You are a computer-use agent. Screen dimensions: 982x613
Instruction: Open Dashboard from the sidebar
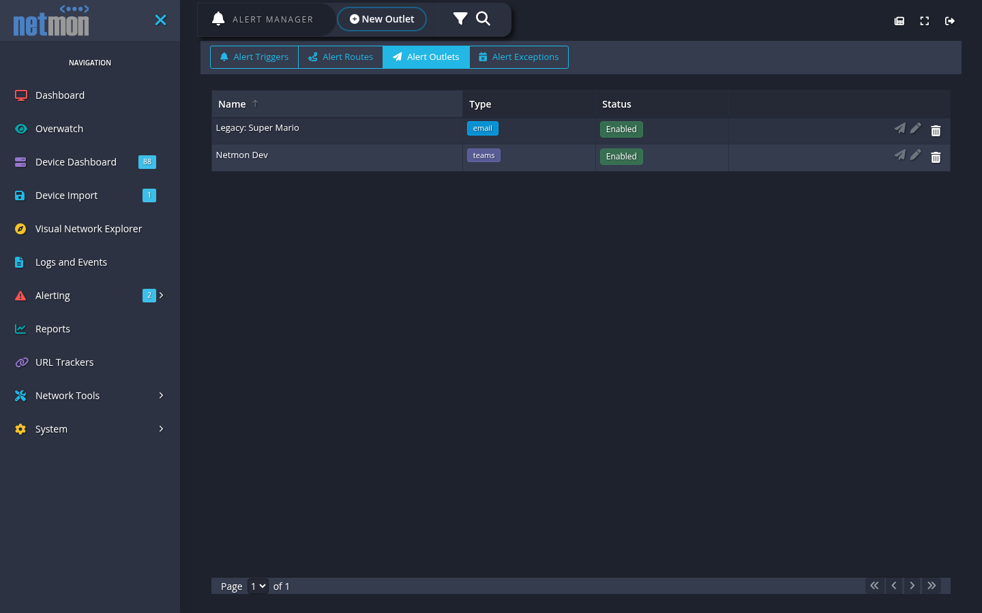coord(60,95)
